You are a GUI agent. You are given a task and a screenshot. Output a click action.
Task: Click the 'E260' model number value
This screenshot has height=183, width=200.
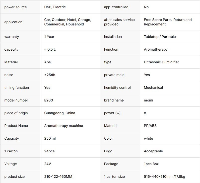tap(49, 100)
